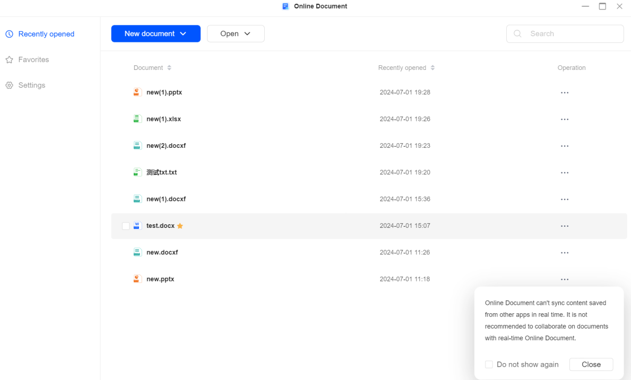This screenshot has width=631, height=380.
Task: Open the Settings section
Action: pyautogui.click(x=32, y=85)
